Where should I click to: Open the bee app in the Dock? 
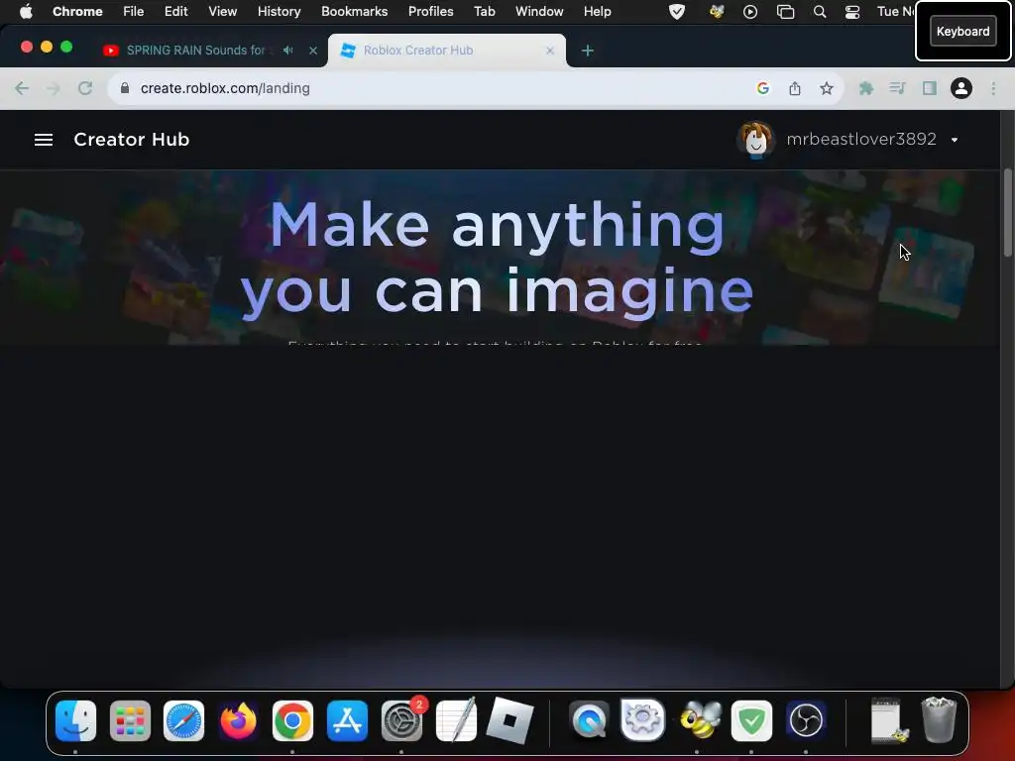[701, 720]
